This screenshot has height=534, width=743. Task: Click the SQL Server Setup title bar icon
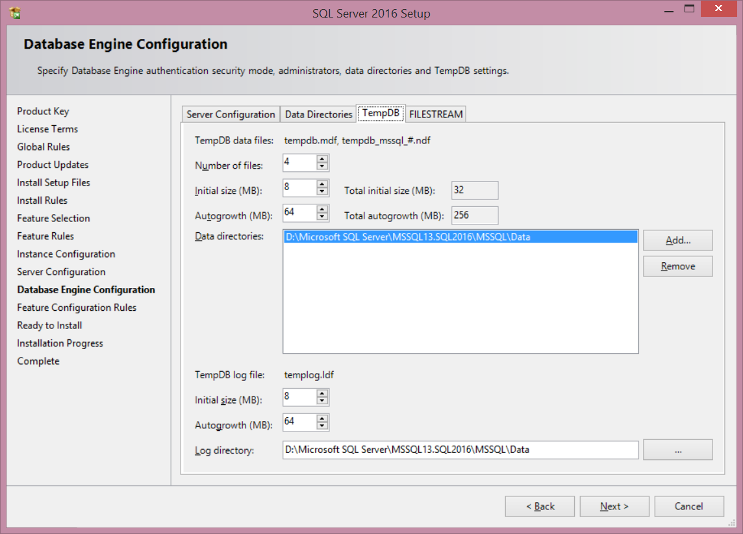pyautogui.click(x=14, y=12)
